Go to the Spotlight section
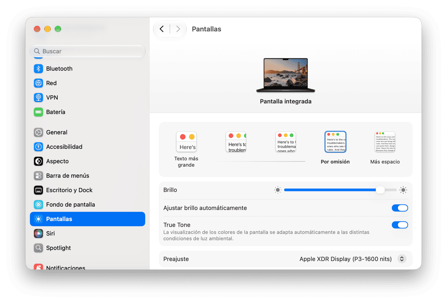Viewport: 447px width, 303px height. [87, 248]
